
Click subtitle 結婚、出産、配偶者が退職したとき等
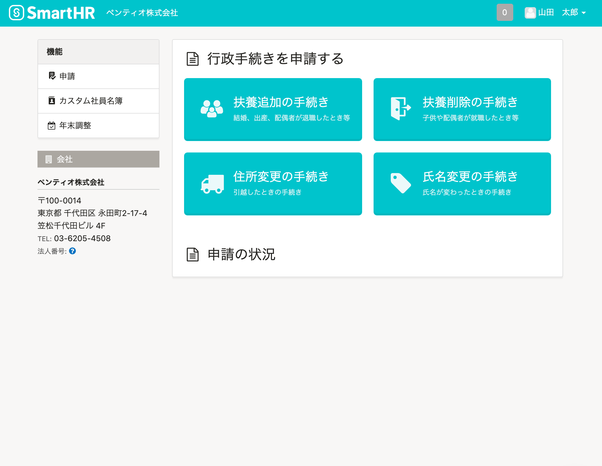pyautogui.click(x=292, y=118)
